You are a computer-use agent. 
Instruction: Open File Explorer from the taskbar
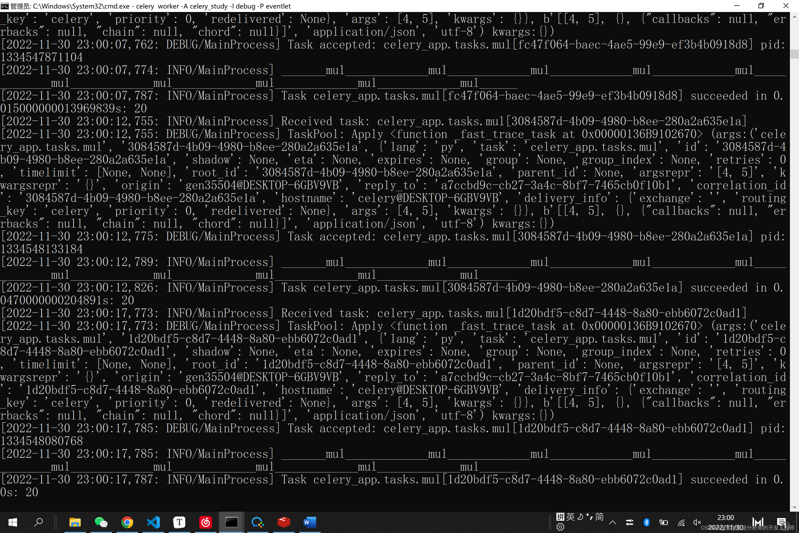coord(75,522)
